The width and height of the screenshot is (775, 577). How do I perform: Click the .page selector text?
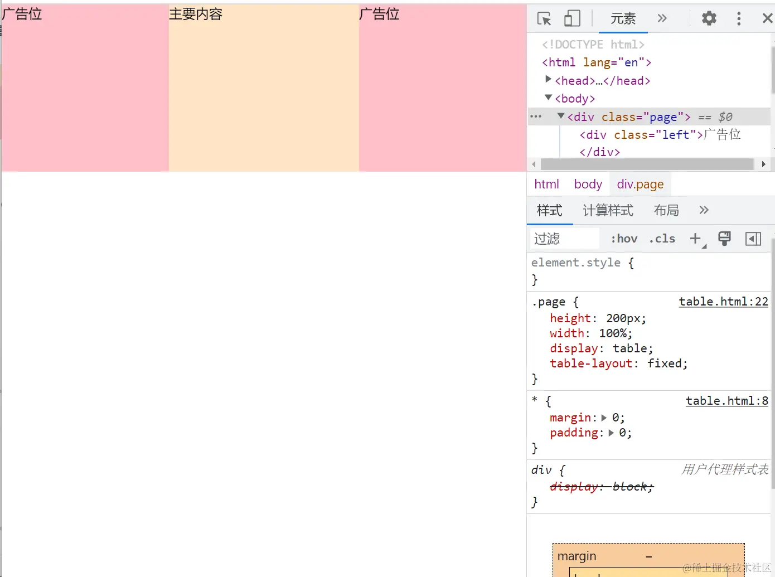click(549, 302)
